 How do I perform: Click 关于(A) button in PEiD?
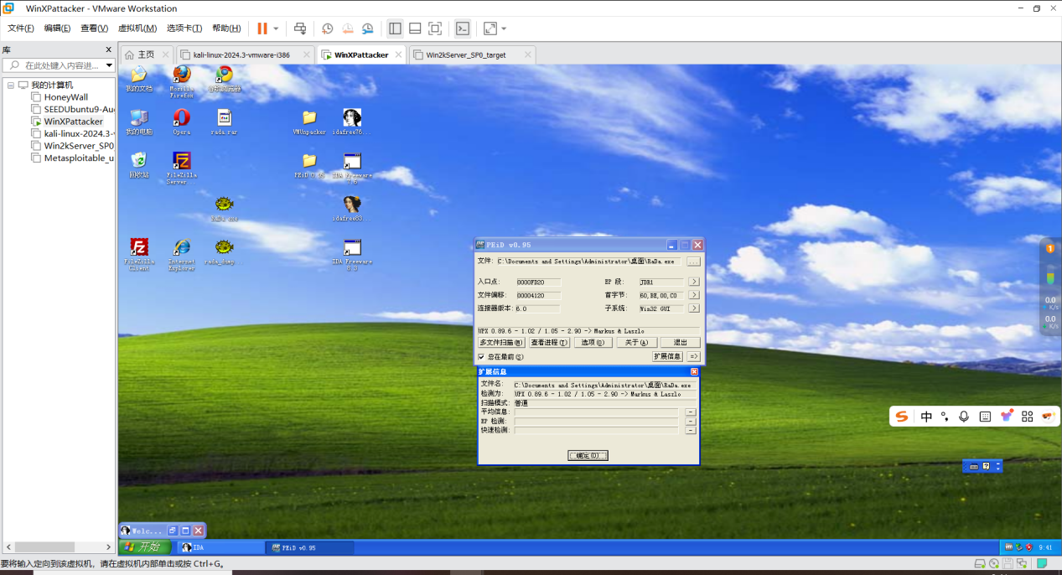click(637, 342)
